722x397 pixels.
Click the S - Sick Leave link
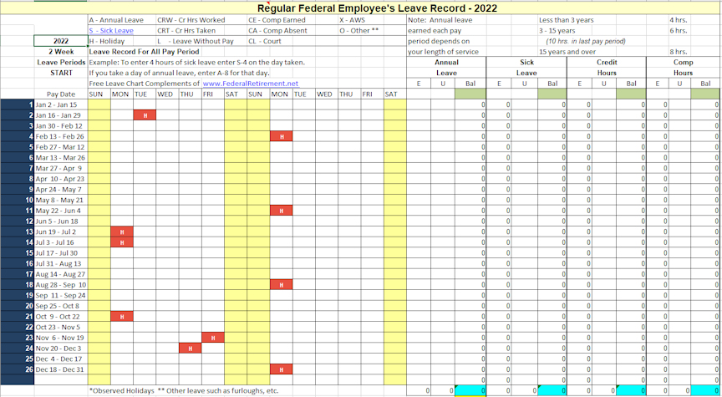point(111,30)
